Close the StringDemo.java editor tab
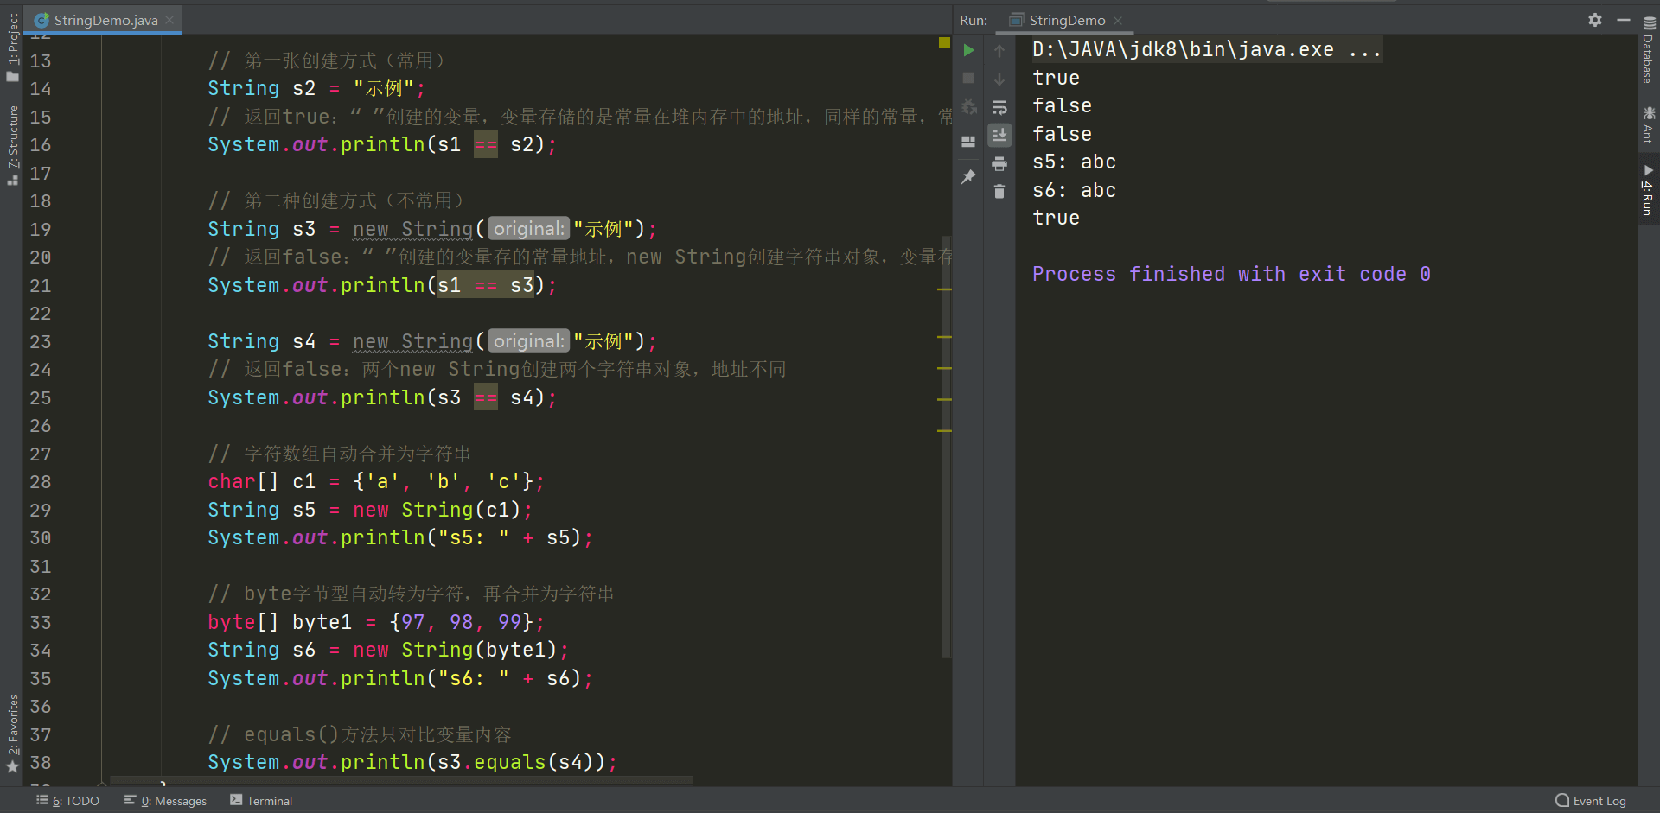The image size is (1660, 813). pos(169,20)
